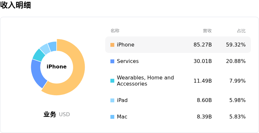Click Wearables, Home and Accessories label
The height and width of the screenshot is (133, 259).
coord(145,81)
